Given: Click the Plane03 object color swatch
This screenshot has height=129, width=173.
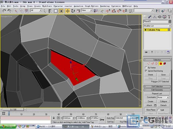Looking at the screenshot, I should point(170,21).
